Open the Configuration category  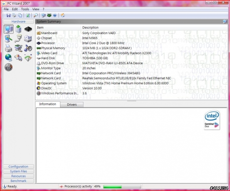[x=18, y=167]
